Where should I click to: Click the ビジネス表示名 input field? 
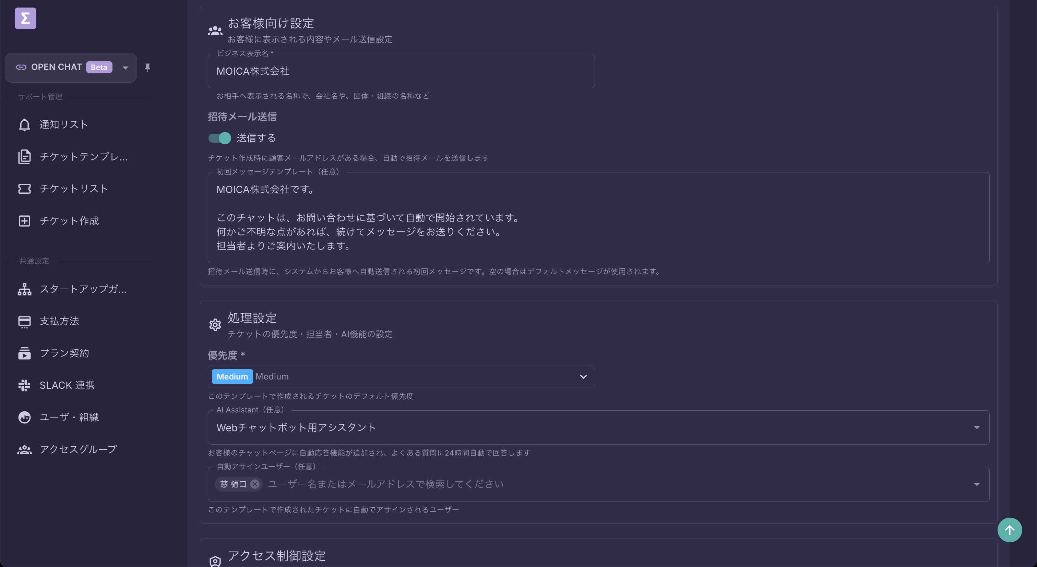point(401,71)
